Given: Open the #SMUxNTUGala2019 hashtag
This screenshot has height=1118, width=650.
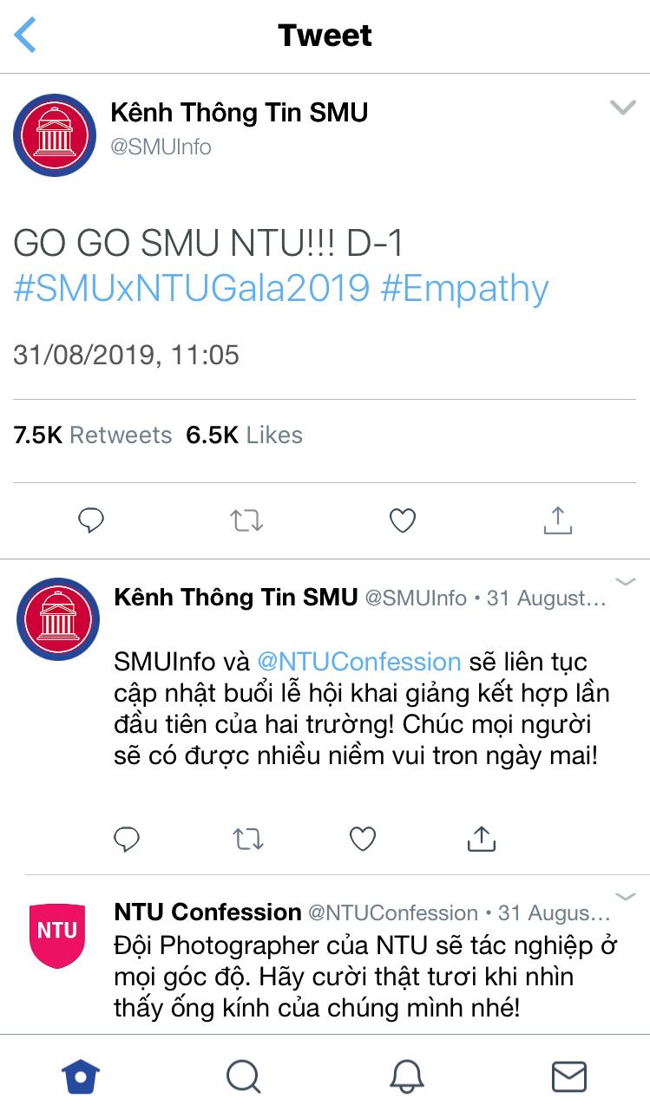Looking at the screenshot, I should click(192, 289).
